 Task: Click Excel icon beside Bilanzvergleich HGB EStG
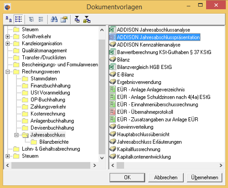(x=113, y=67)
